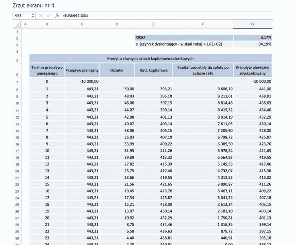Click the cancel (X) icon in formula bar
The height and width of the screenshot is (245, 296).
tap(41, 15)
